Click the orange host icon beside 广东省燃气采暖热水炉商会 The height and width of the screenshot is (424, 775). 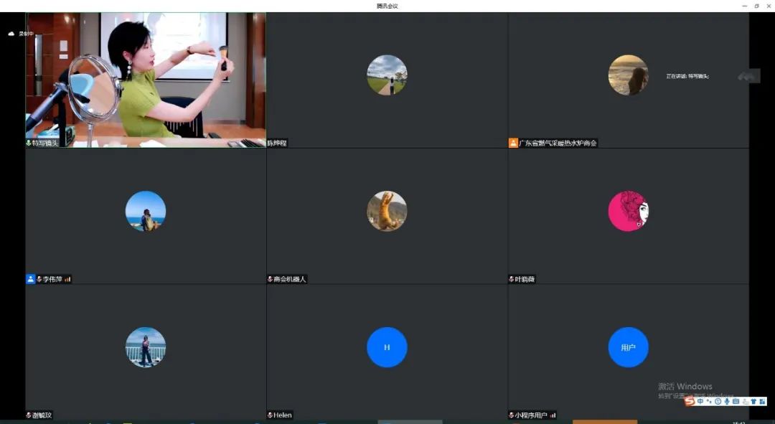click(x=513, y=143)
